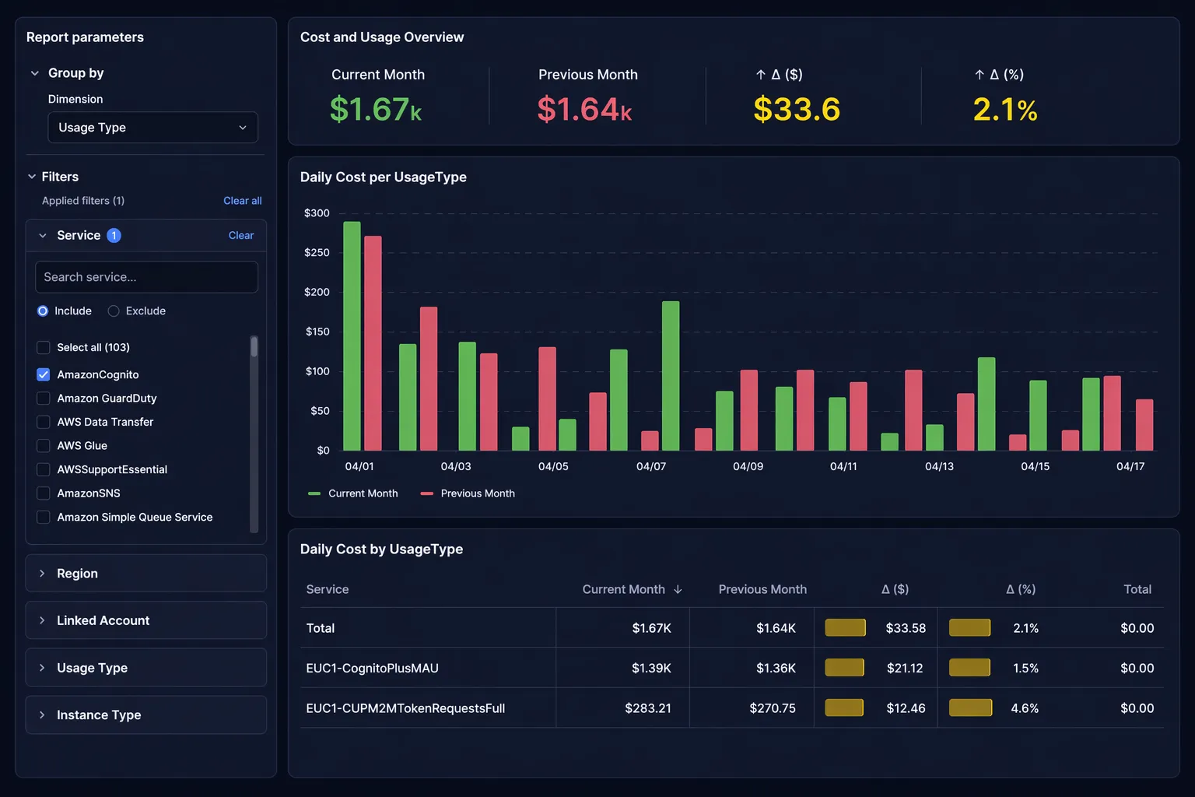The height and width of the screenshot is (797, 1195).
Task: Collapse the Group by section chevron
Action: [35, 73]
